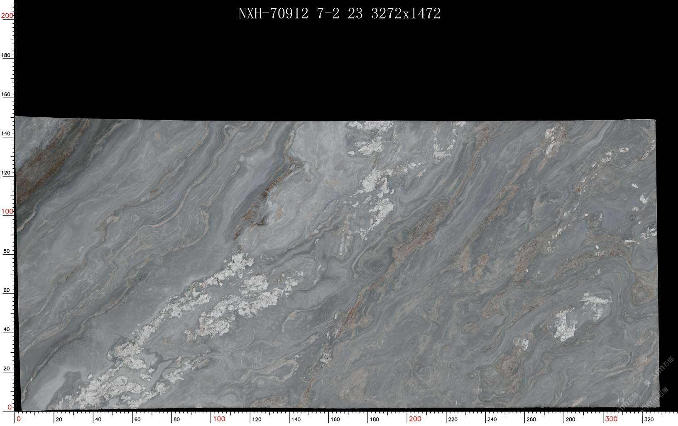The width and height of the screenshot is (678, 426).
Task: Click the red 300 mark on horizontal ruler
Action: 611,419
